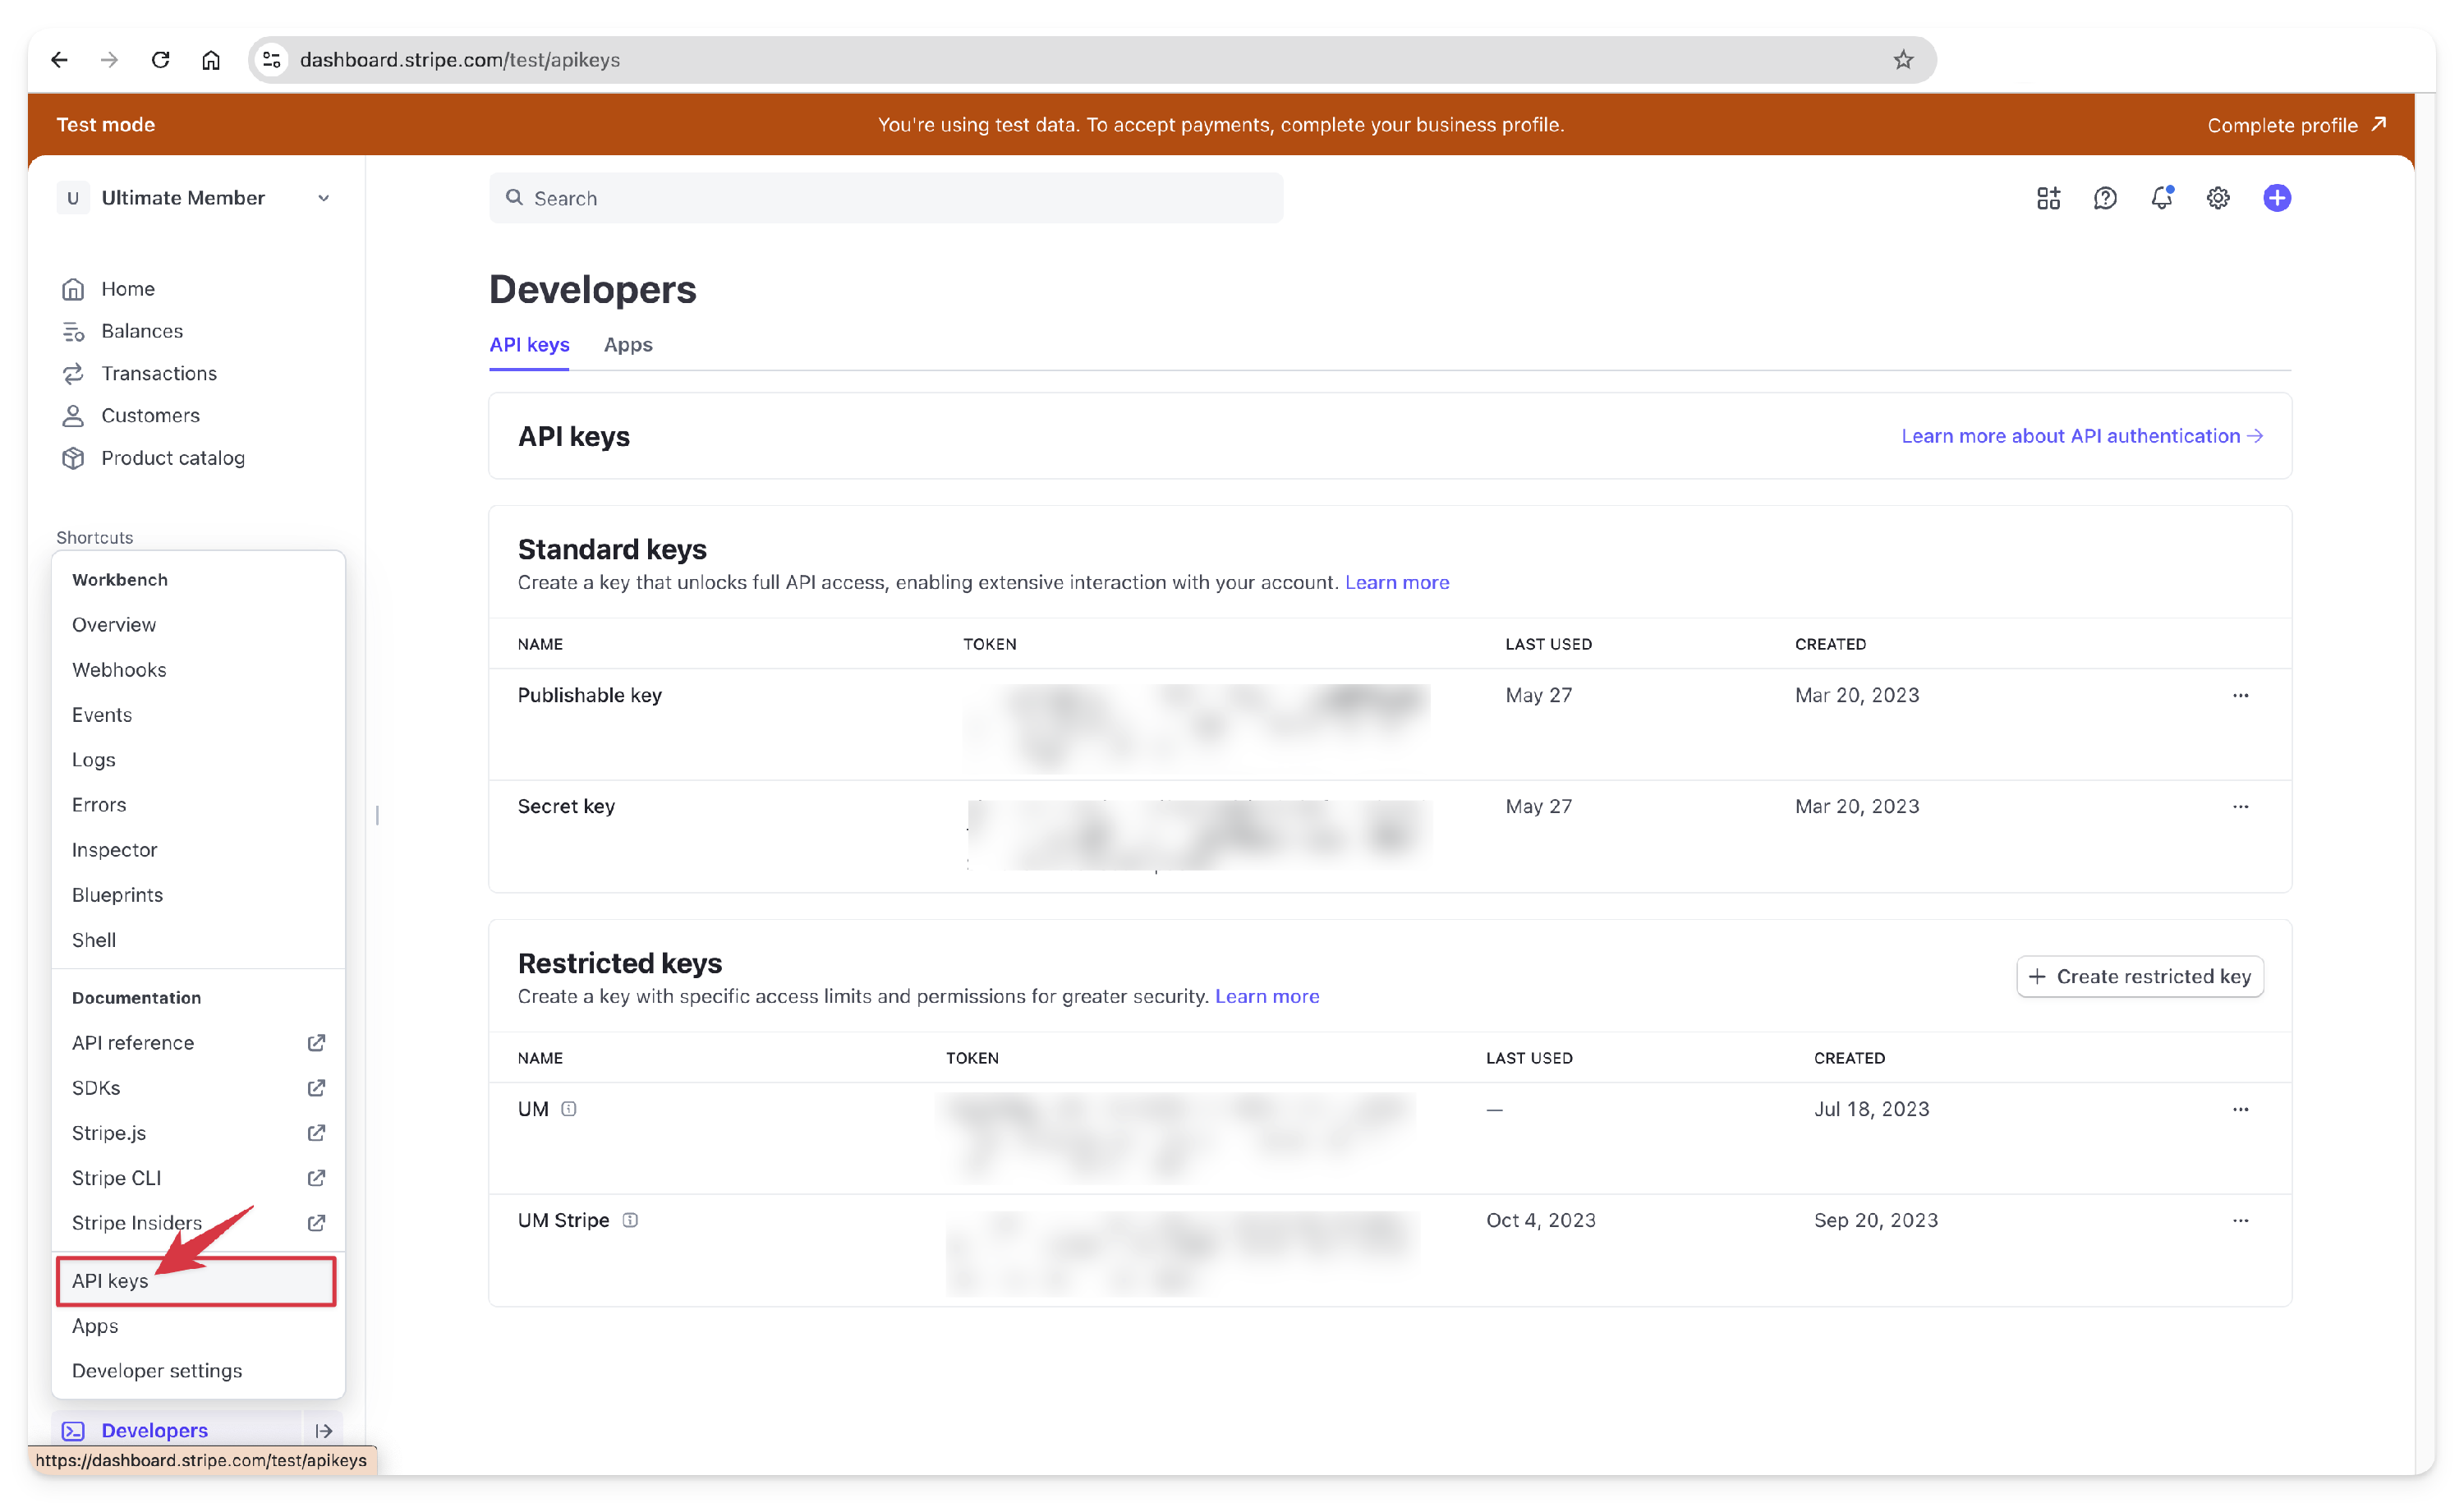Bookmark this page with the star icon
2464x1503 pixels.
(x=1903, y=60)
